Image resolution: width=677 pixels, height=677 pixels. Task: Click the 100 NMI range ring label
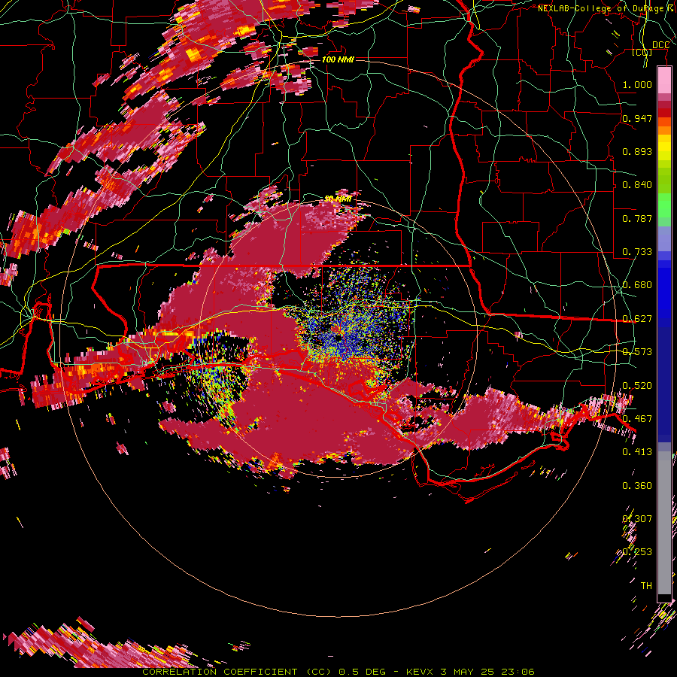338,59
